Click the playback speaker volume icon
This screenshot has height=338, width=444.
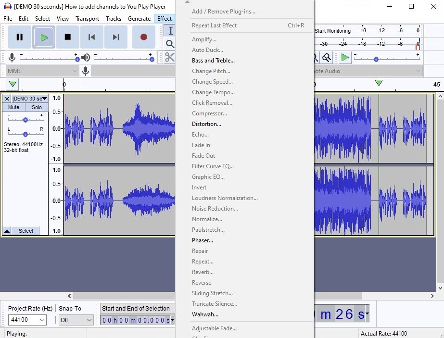85,58
